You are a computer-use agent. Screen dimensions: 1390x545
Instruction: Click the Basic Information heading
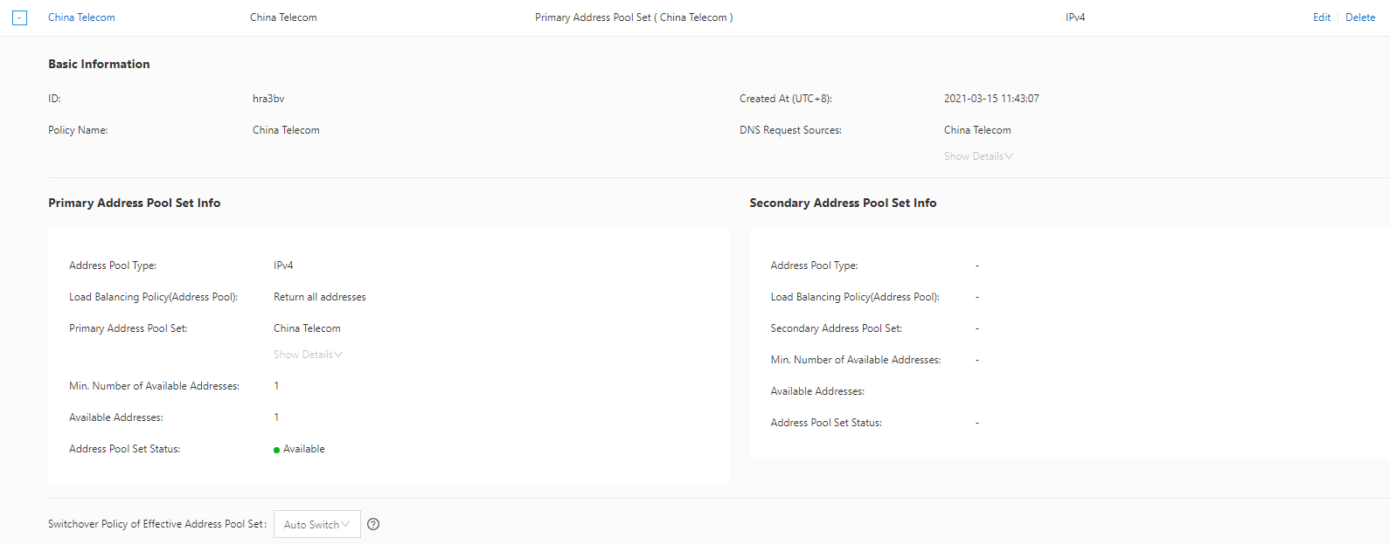pos(99,64)
